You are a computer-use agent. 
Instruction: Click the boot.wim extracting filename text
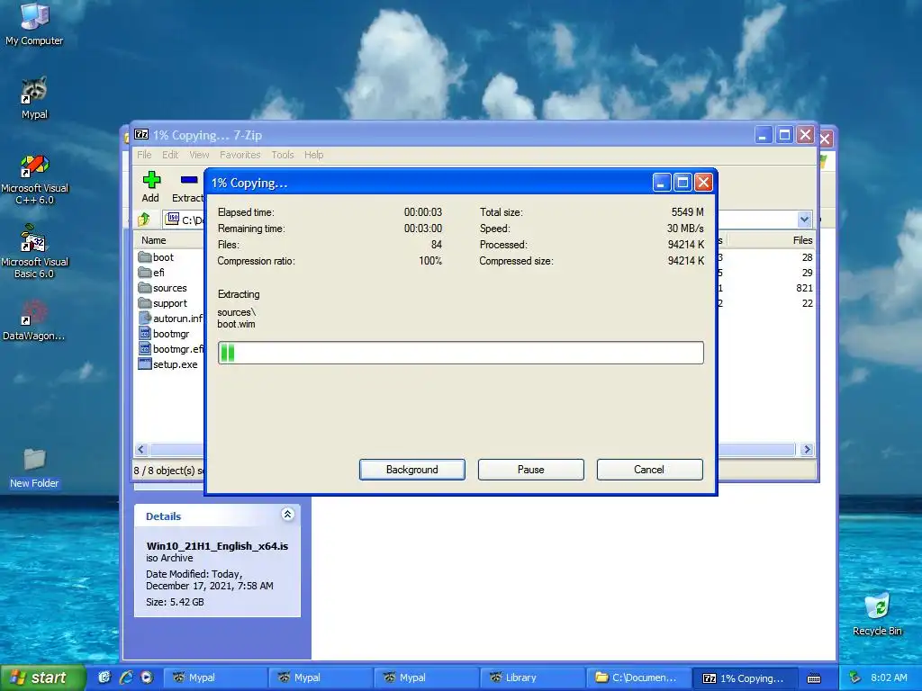click(237, 324)
